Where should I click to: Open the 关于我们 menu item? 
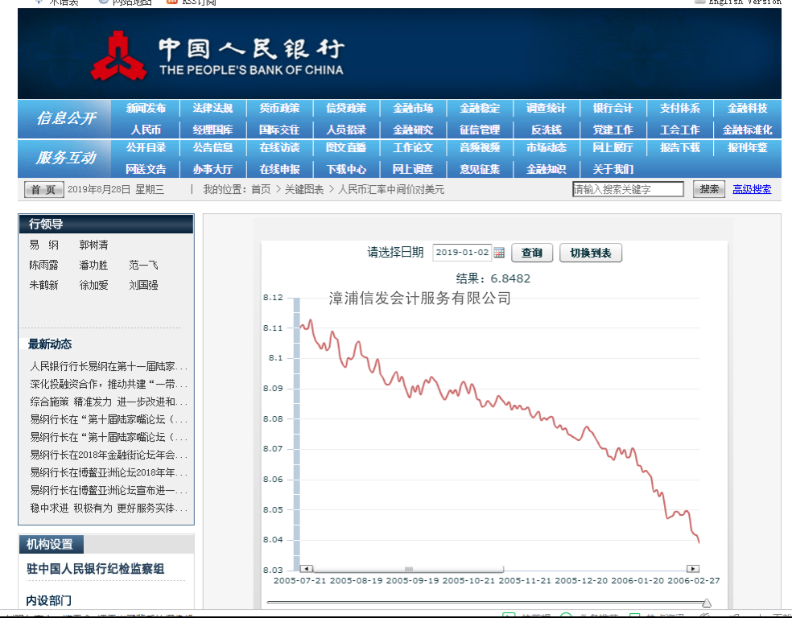coord(613,169)
